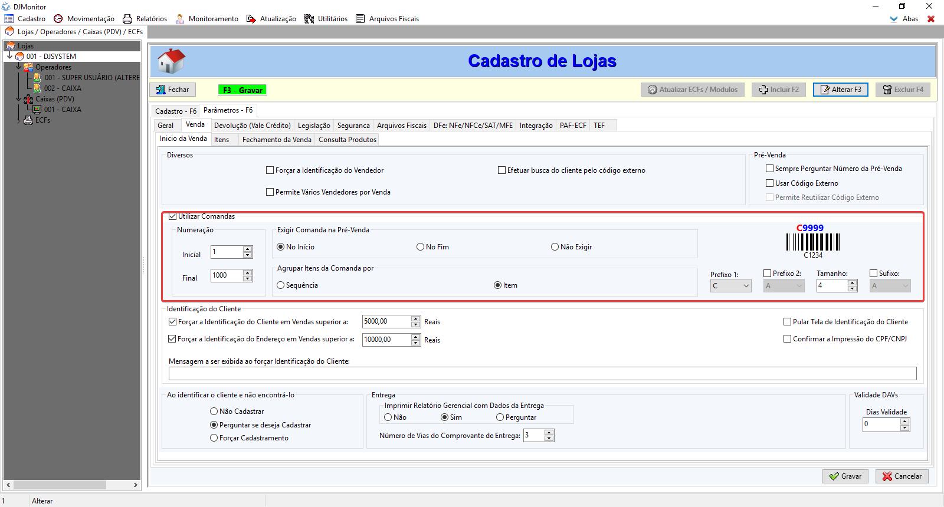Click the Monitoramento menu icon

(180, 19)
